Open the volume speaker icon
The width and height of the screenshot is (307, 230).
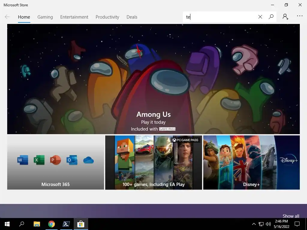[x=268, y=224]
